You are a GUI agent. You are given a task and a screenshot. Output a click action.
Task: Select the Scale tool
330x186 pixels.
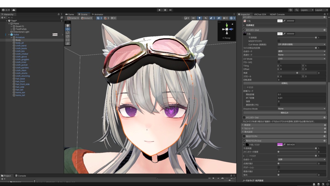[x=68, y=36]
